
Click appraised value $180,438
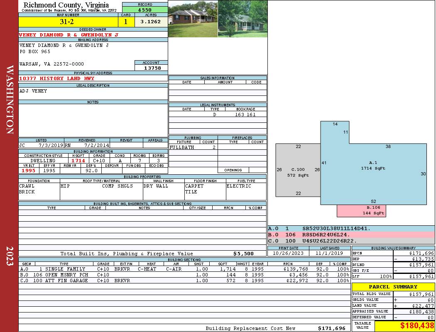pos(421,312)
